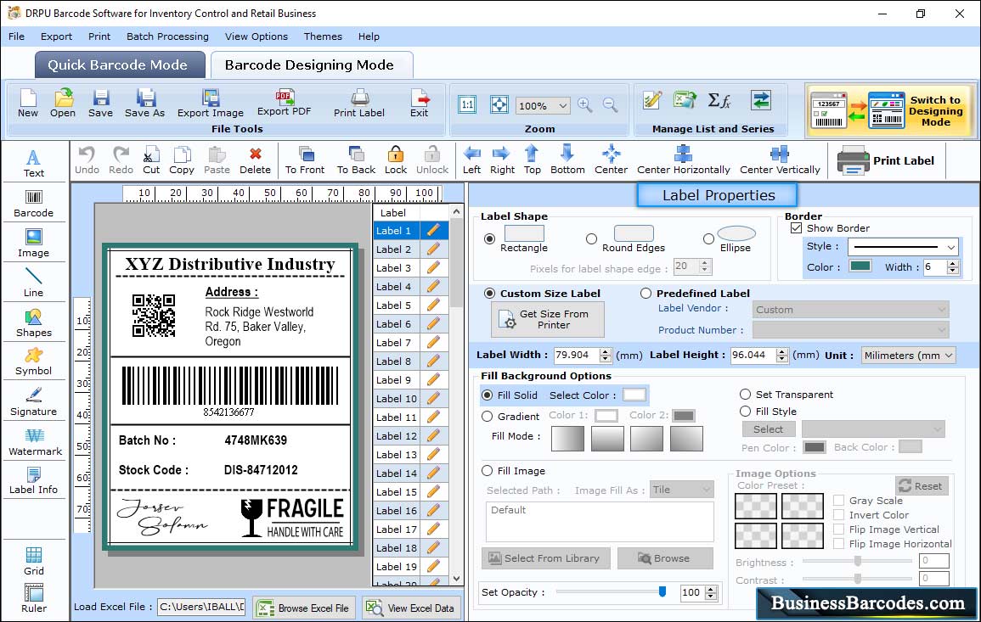
Task: Open the zoom percentage dropdown
Action: (543, 105)
